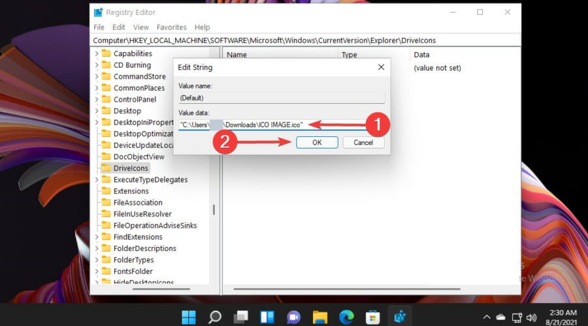Viewport: 588px width, 326px height.
Task: Launch Task View from taskbar
Action: (240, 318)
